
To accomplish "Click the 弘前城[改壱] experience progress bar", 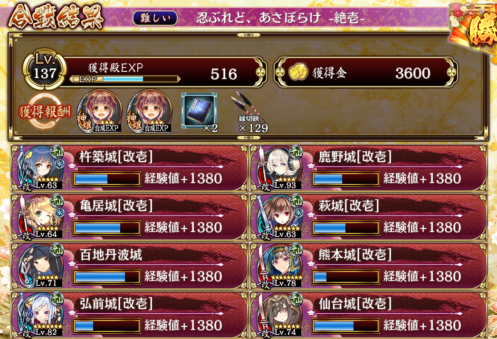I will pyautogui.click(x=107, y=326).
